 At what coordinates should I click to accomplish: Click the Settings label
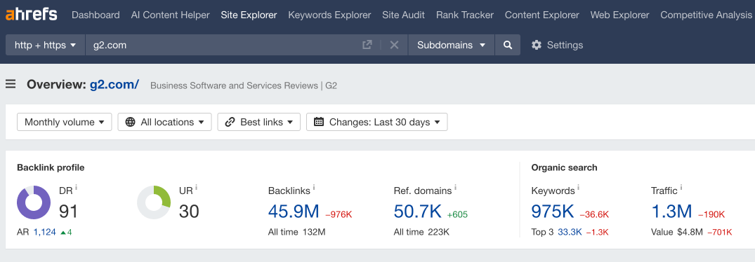(x=565, y=45)
